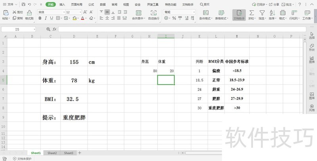Viewport: 317px width, 161px height.
Task: Click the eraser clear-format icon
Action: point(91,18)
